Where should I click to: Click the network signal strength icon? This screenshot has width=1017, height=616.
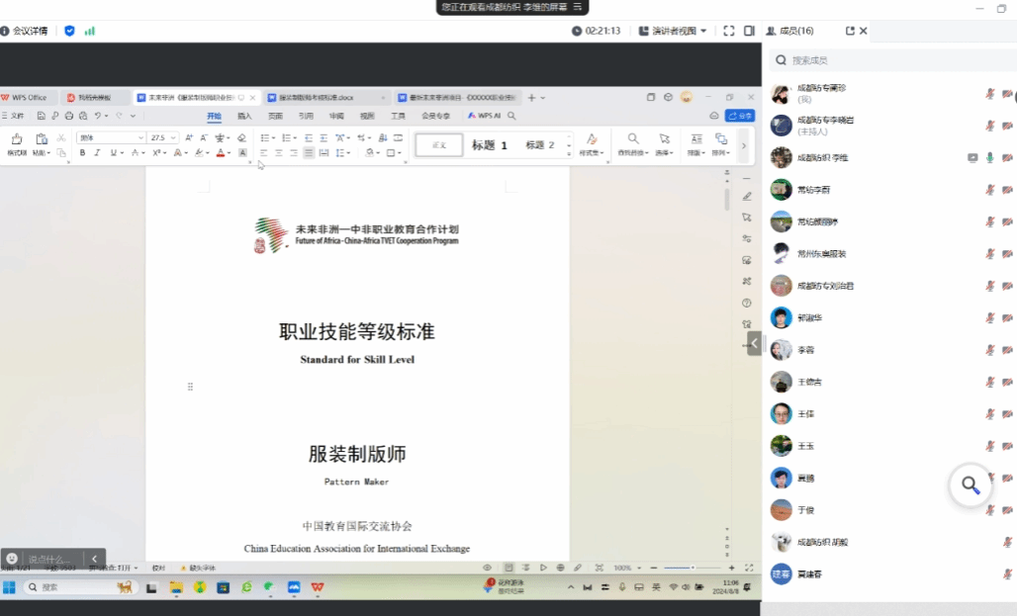90,31
